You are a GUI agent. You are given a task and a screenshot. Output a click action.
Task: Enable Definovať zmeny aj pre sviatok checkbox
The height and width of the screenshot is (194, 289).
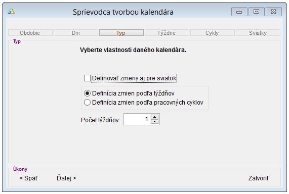pyautogui.click(x=87, y=78)
